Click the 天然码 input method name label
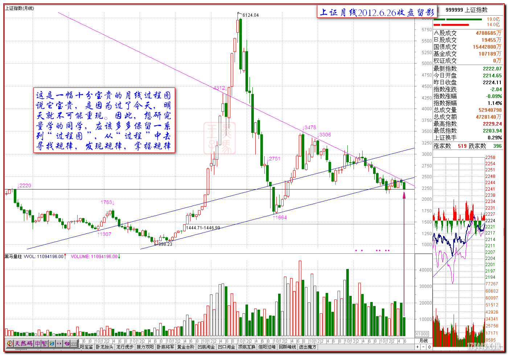The image size is (508, 355). [x=24, y=343]
